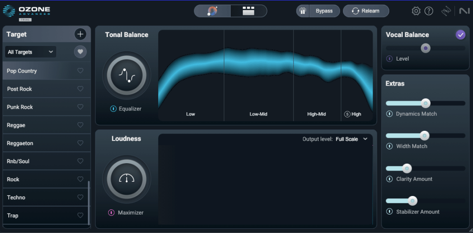Image resolution: width=473 pixels, height=233 pixels.
Task: Add a new target with plus icon
Action: [x=80, y=34]
